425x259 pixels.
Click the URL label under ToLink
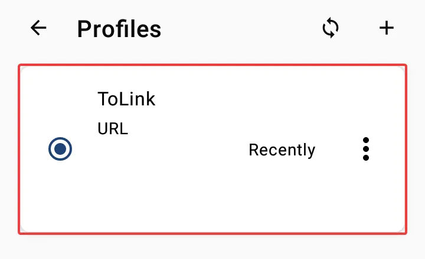pyautogui.click(x=113, y=128)
